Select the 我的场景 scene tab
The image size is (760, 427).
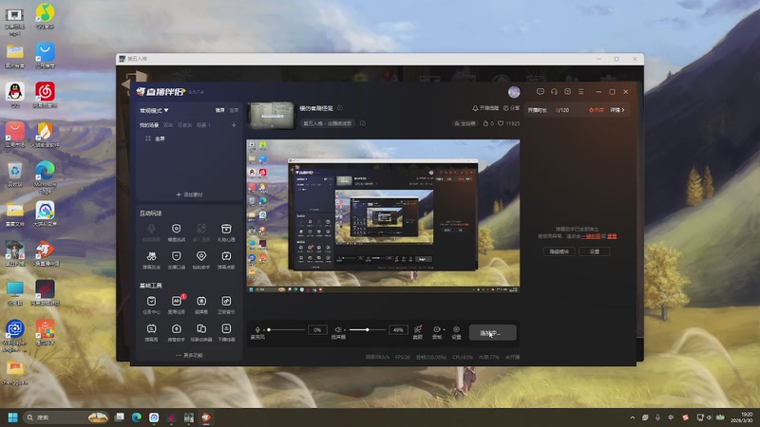149,125
